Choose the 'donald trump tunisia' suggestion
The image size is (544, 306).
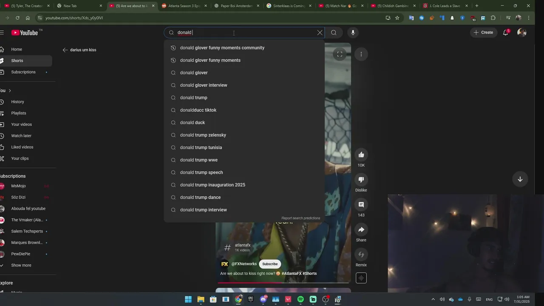point(244,147)
